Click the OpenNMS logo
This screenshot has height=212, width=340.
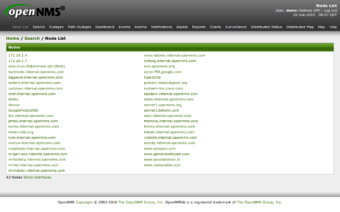click(x=35, y=12)
